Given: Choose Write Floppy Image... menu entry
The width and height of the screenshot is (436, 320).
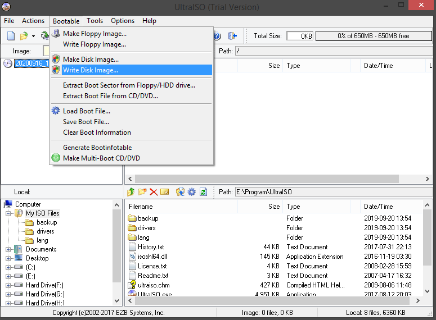Looking at the screenshot, I should click(x=131, y=44).
